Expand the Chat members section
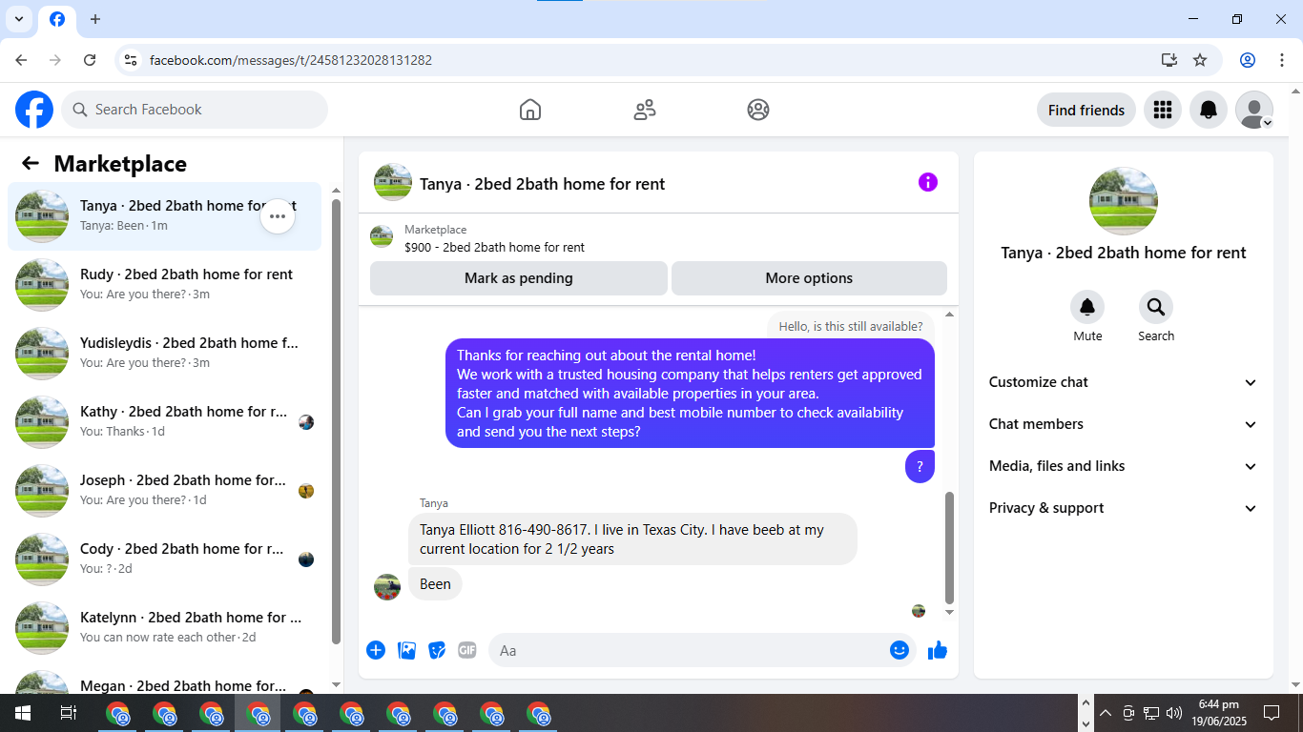 tap(1124, 424)
